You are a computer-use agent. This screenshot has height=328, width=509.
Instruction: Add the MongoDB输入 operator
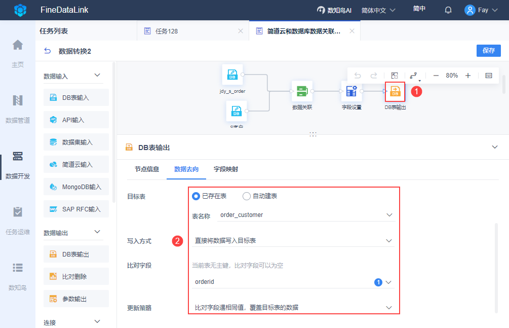click(76, 187)
